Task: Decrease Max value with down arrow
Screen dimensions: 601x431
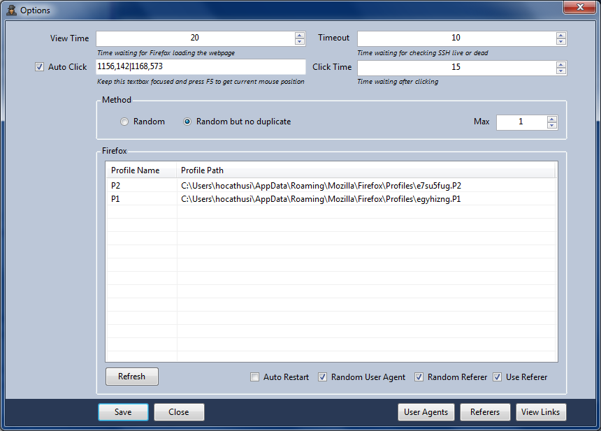Action: point(552,126)
